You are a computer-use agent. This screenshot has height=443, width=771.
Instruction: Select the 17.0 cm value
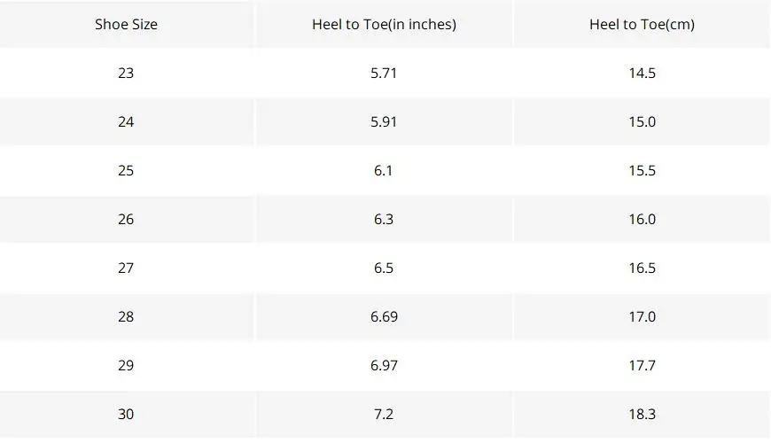click(x=642, y=316)
